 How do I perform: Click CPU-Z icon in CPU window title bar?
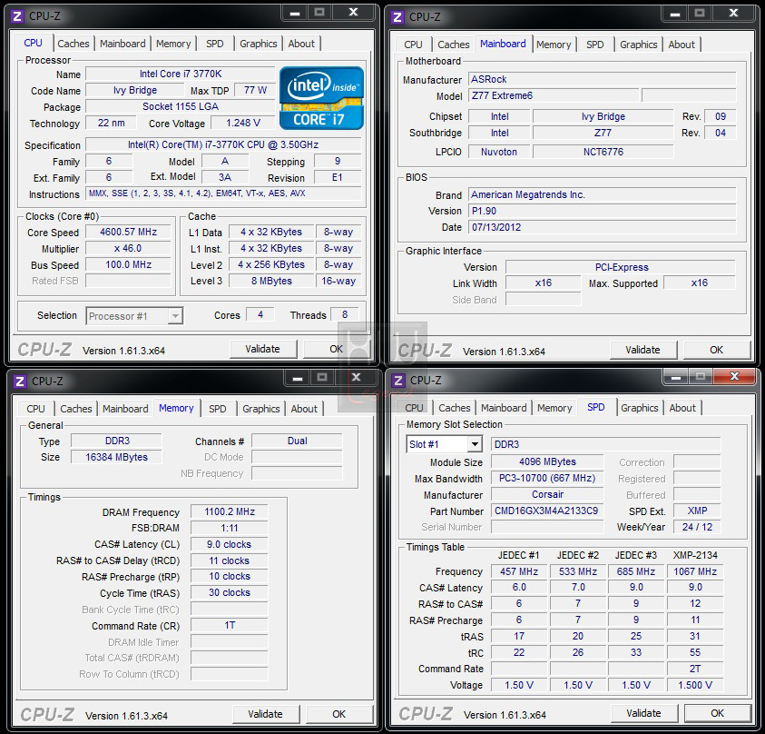pyautogui.click(x=17, y=16)
